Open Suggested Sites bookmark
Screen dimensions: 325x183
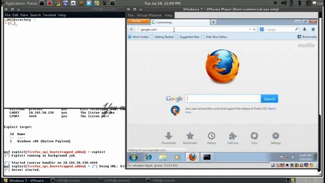187,37
